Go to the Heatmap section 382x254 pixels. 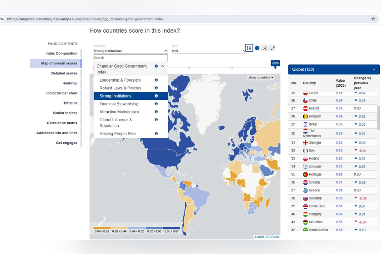coord(70,83)
